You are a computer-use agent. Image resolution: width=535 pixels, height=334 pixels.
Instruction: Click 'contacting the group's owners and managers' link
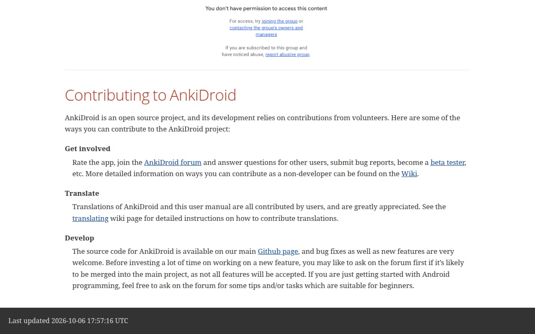click(x=266, y=31)
